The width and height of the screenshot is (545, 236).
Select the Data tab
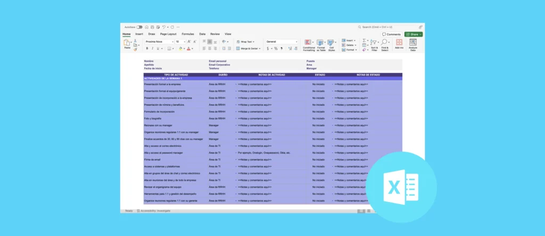point(202,34)
